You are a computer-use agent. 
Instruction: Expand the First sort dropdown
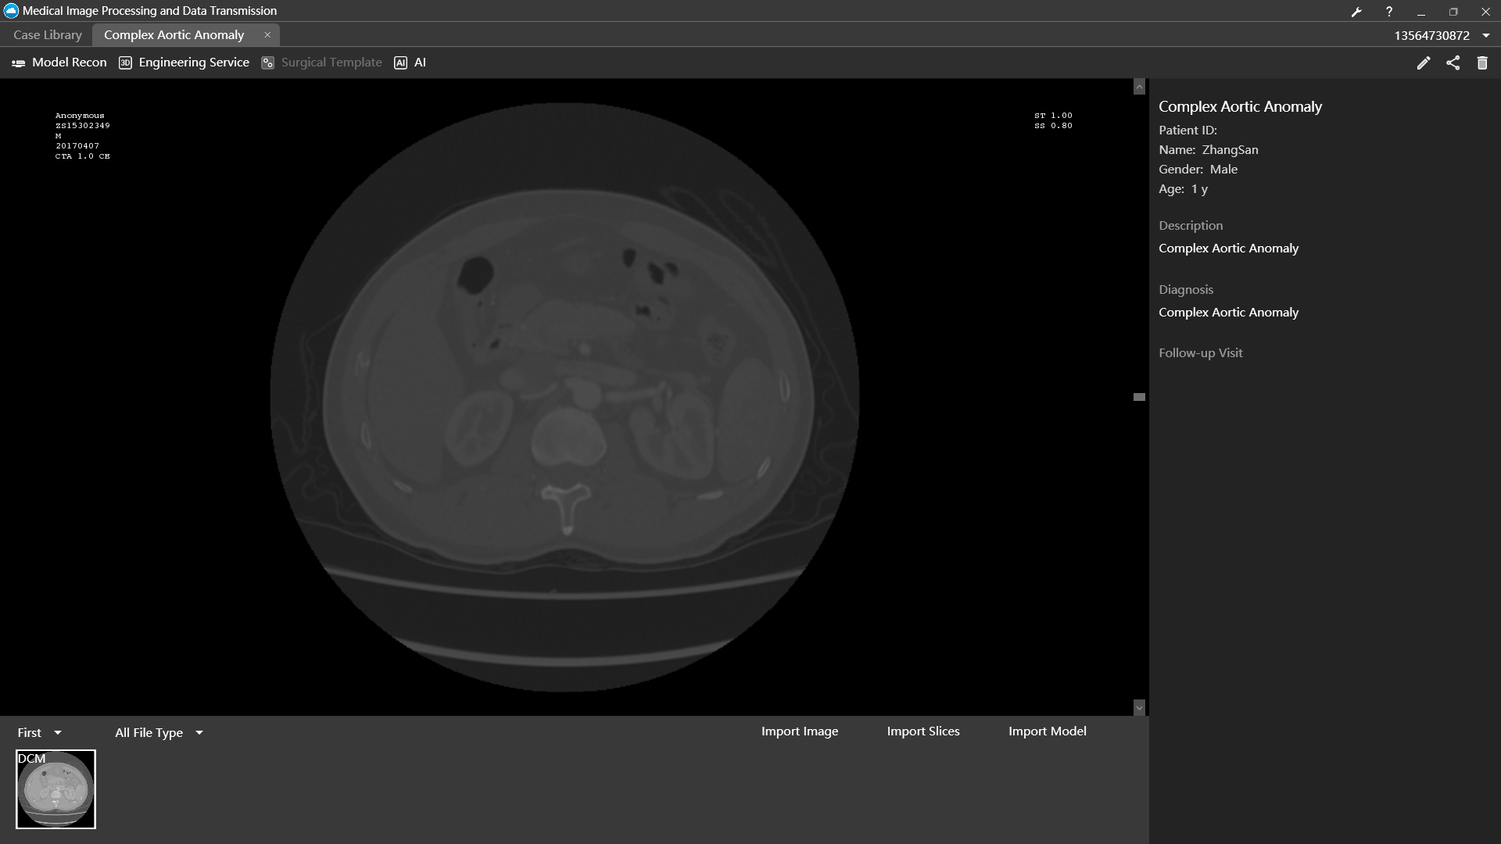(x=39, y=733)
